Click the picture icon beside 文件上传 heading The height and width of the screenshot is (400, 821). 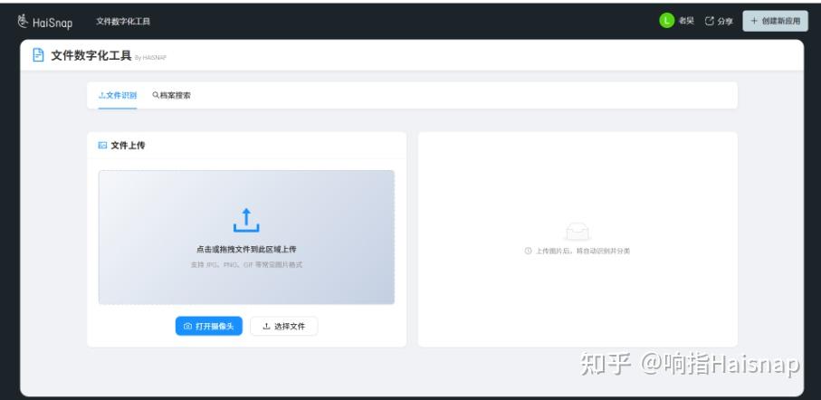pyautogui.click(x=102, y=145)
